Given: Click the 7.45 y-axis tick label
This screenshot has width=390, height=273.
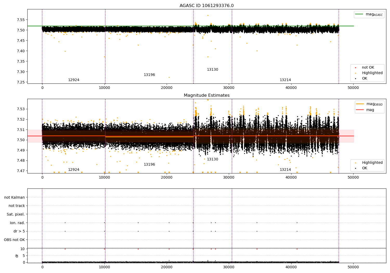Looking at the screenshot, I should 21,41.
